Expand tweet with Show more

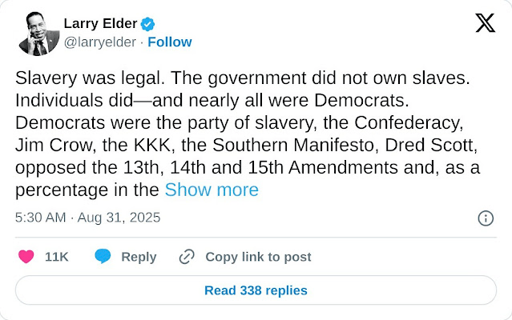point(212,190)
